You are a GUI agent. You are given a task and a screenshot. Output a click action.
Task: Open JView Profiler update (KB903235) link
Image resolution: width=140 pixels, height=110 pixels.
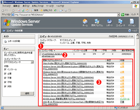[65, 64]
